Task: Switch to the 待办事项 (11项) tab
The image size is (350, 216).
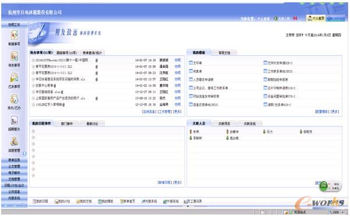Action: [x=41, y=52]
